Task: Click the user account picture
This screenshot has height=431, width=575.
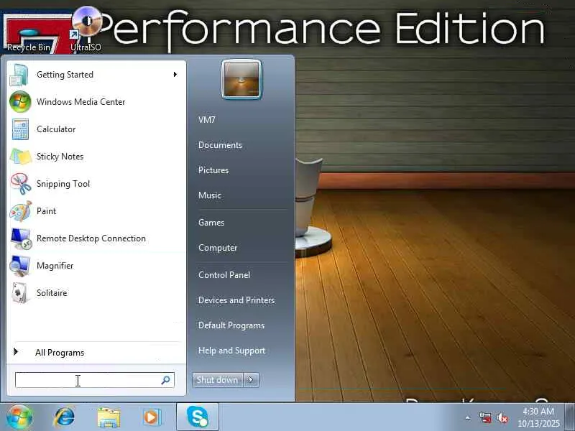Action: (241, 79)
